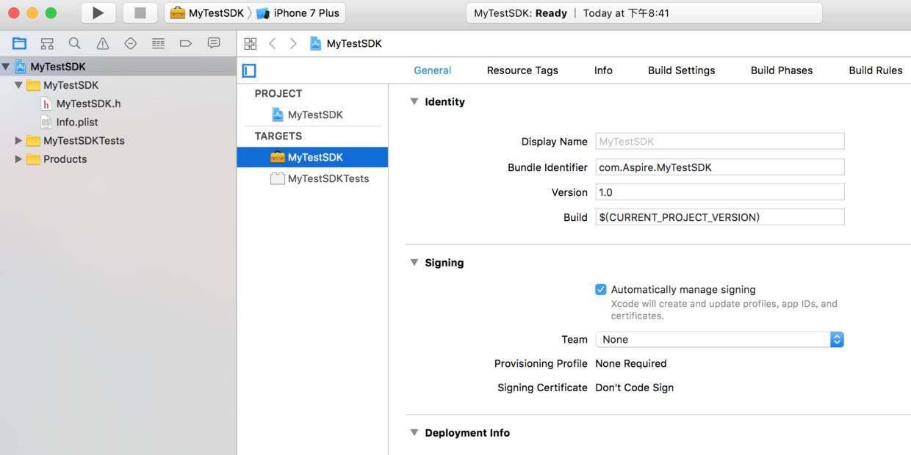Open the Find navigator
The image size is (911, 455).
(x=74, y=43)
